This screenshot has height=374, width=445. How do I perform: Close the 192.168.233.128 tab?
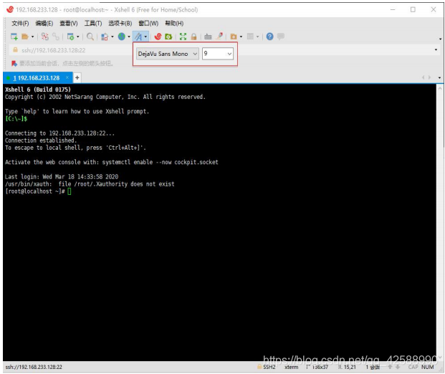pyautogui.click(x=67, y=77)
